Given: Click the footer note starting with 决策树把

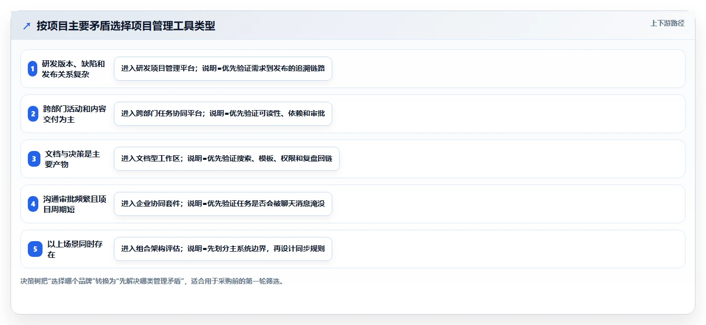Looking at the screenshot, I should pos(152,281).
